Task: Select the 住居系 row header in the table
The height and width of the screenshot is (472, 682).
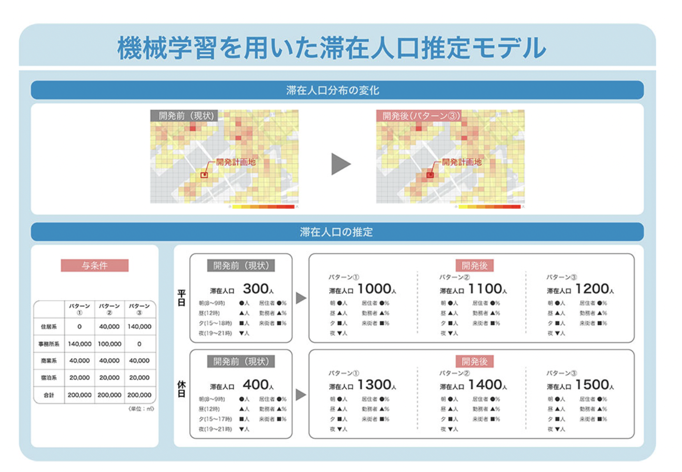Action: point(49,326)
